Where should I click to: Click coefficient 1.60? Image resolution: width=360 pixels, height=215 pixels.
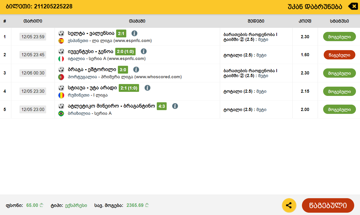pyautogui.click(x=305, y=55)
